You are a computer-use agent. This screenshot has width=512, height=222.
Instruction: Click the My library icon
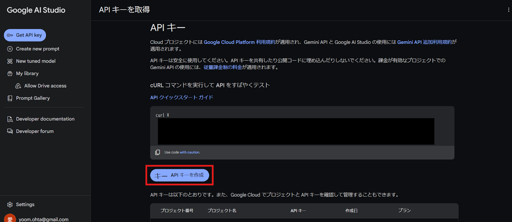pos(10,74)
